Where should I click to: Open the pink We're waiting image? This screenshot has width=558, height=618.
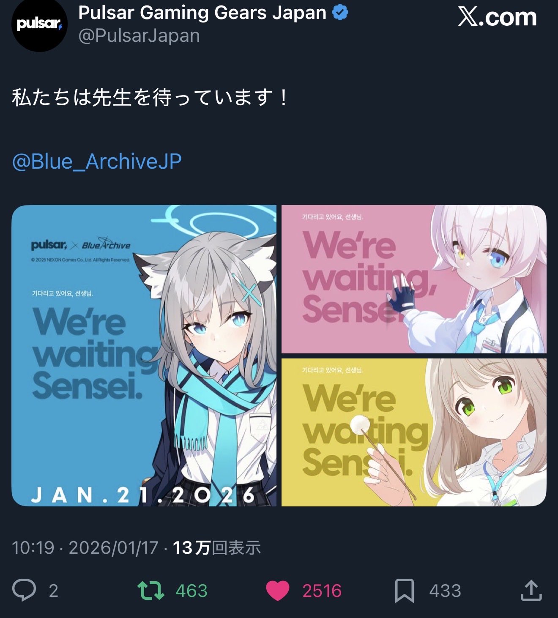414,279
